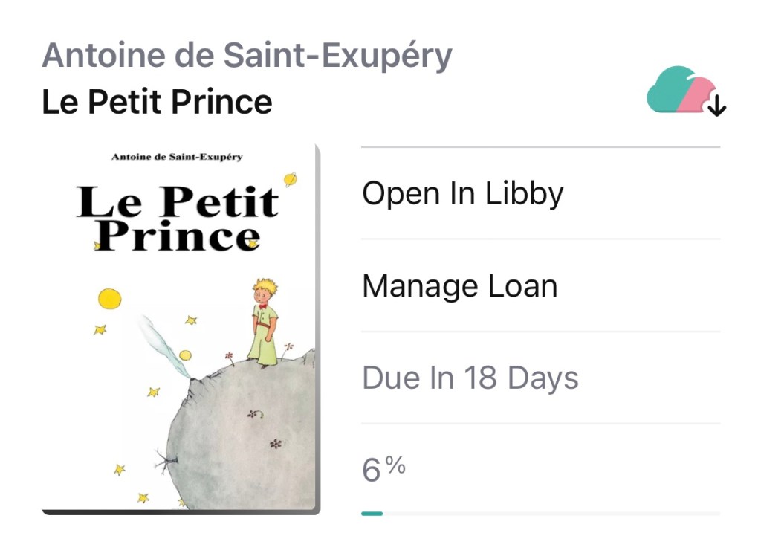Screen dimensions: 761x559
Task: Click the author name printed on the cover
Action: coord(177,157)
